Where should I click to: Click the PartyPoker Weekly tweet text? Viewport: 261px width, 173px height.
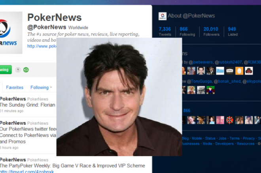pos(72,165)
